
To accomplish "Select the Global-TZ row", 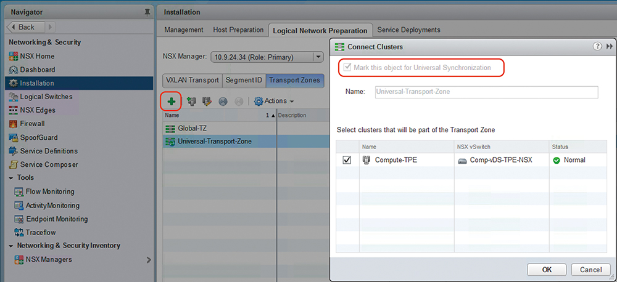I will 246,128.
